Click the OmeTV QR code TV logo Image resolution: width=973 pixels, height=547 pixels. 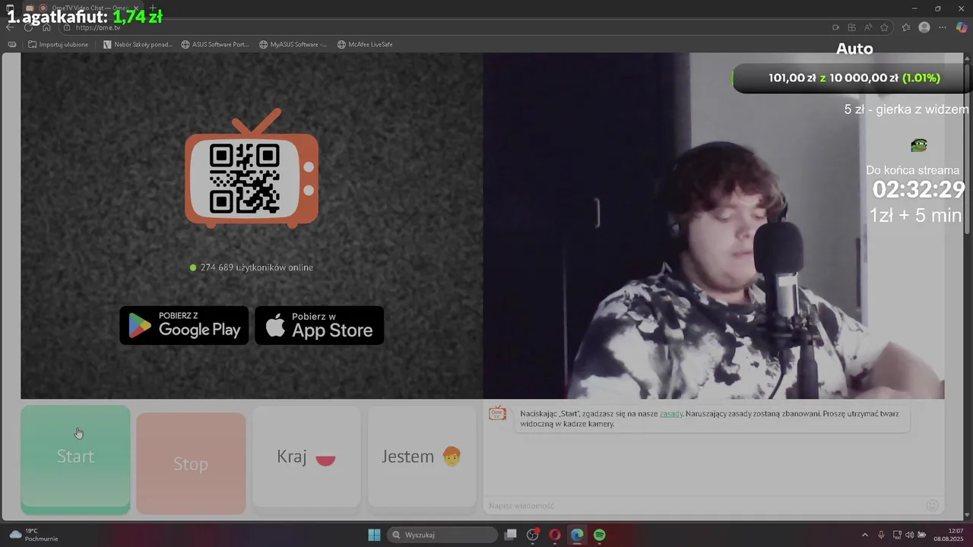[x=252, y=169]
